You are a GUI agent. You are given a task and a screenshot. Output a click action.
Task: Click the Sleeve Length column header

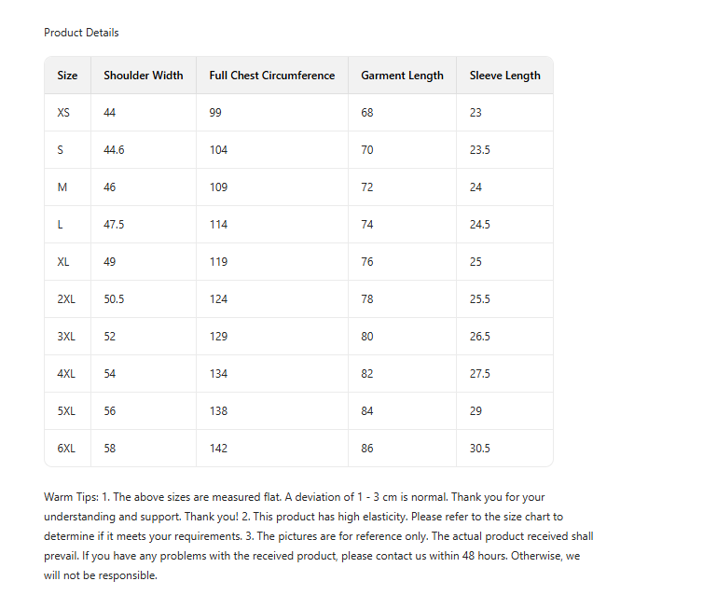pos(504,76)
